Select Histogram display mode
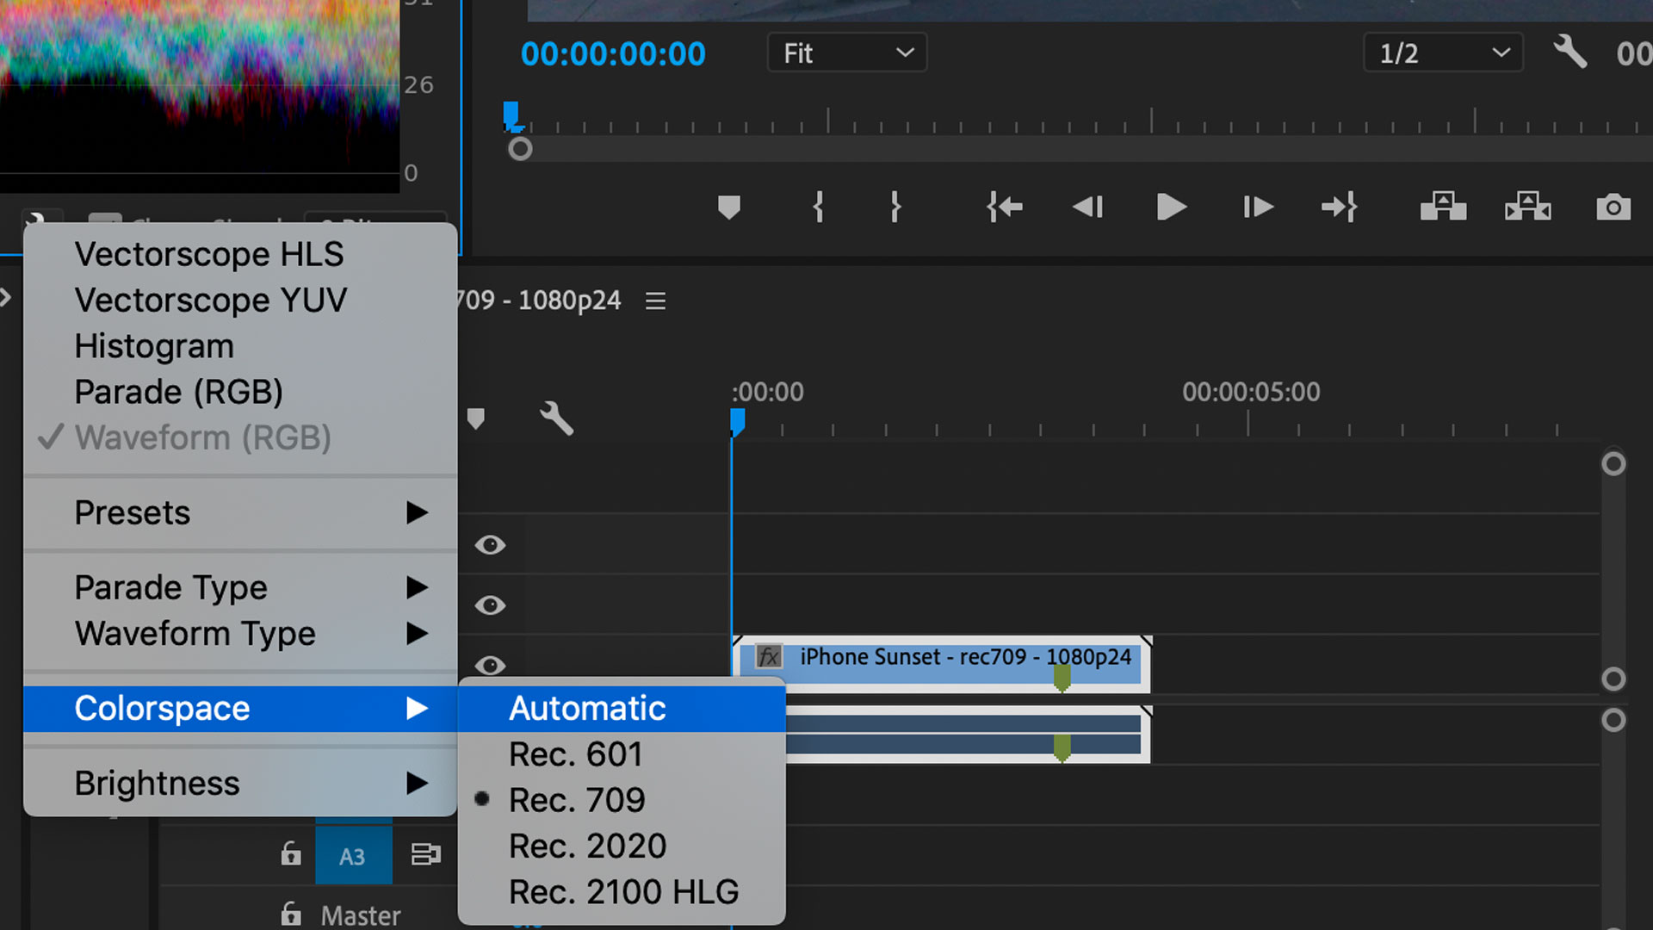The height and width of the screenshot is (930, 1653). coord(153,345)
